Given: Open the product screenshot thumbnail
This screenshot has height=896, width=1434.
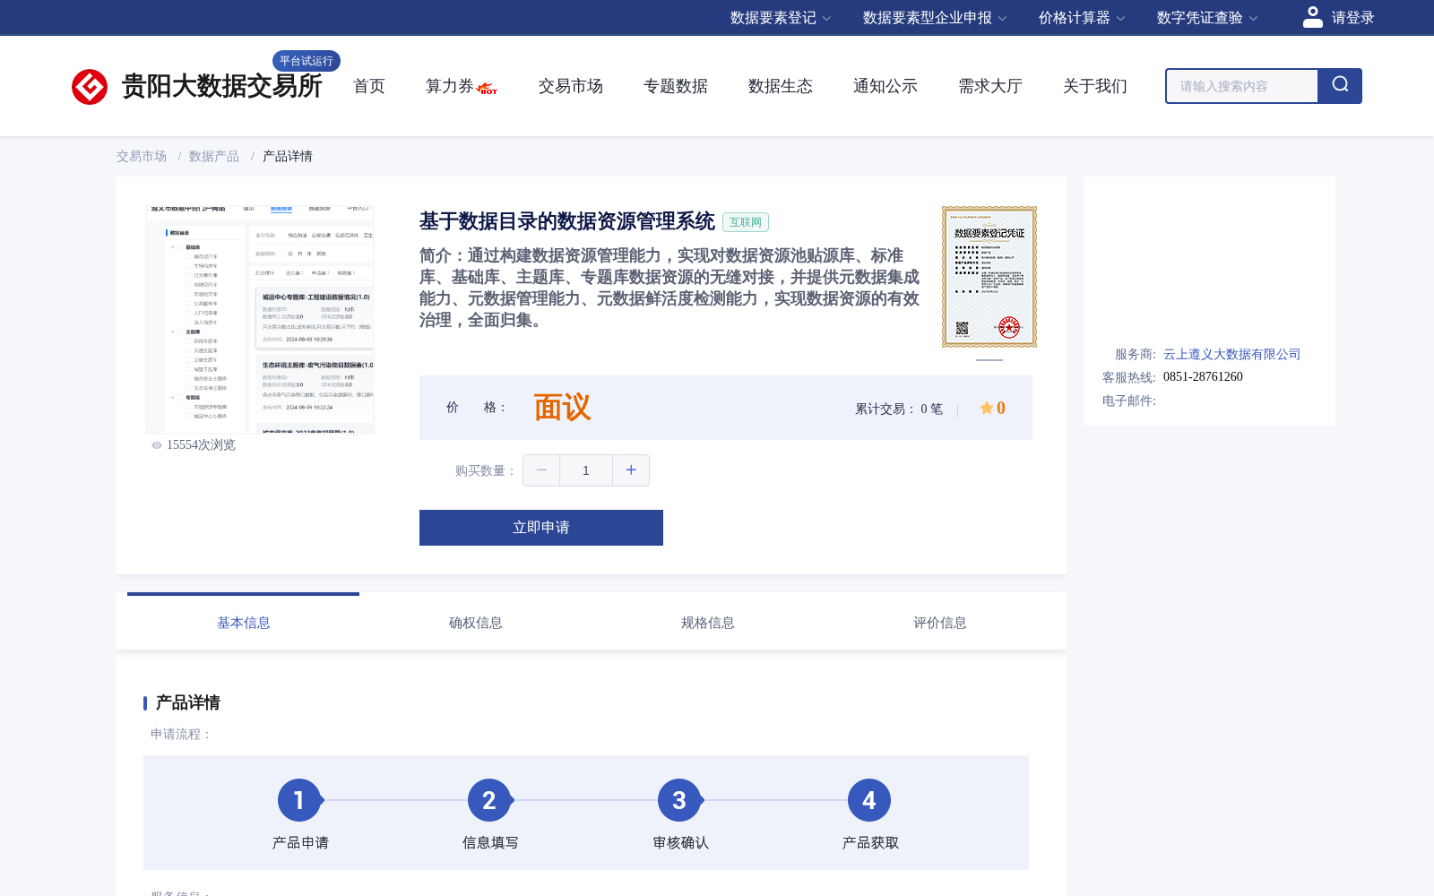Looking at the screenshot, I should point(260,320).
